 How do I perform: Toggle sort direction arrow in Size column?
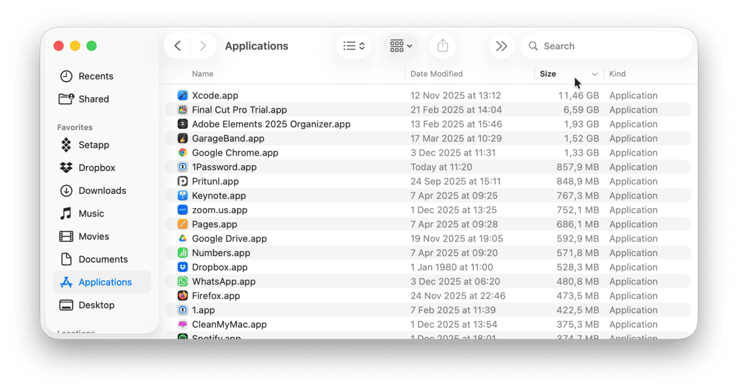click(595, 74)
